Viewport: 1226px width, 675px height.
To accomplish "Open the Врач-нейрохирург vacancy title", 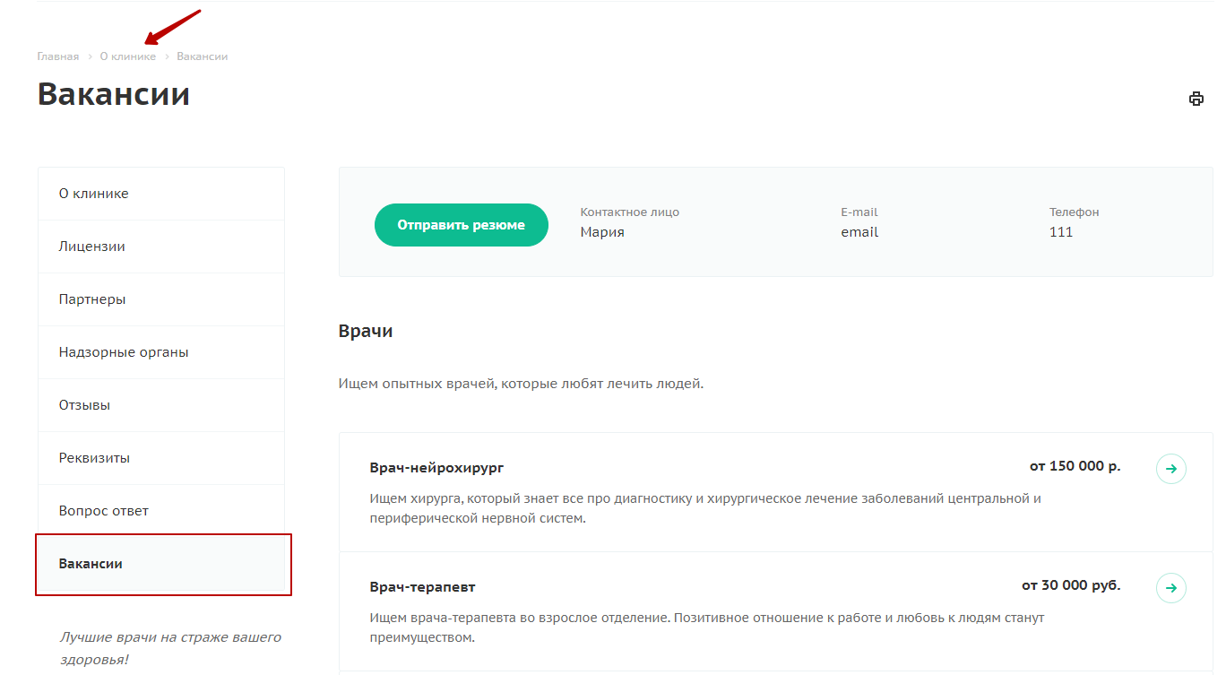I will pyautogui.click(x=436, y=468).
